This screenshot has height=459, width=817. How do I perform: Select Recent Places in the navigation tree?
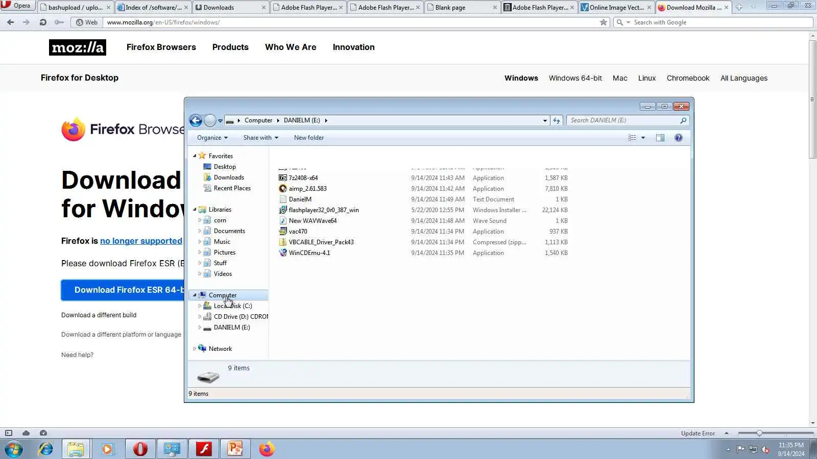click(x=232, y=188)
